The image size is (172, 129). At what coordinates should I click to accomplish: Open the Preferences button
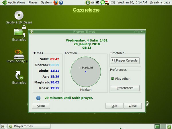125,88
